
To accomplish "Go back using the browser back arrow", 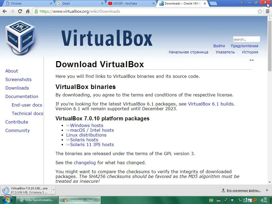I will click(x=5, y=11).
